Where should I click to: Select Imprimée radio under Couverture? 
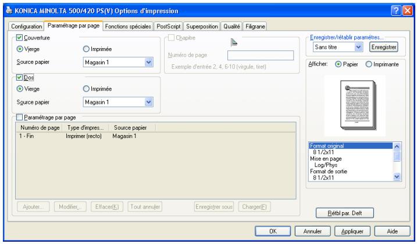(86, 49)
